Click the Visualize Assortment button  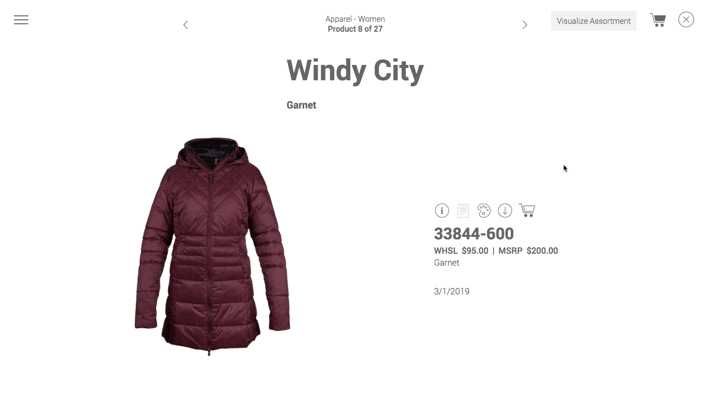(x=594, y=21)
